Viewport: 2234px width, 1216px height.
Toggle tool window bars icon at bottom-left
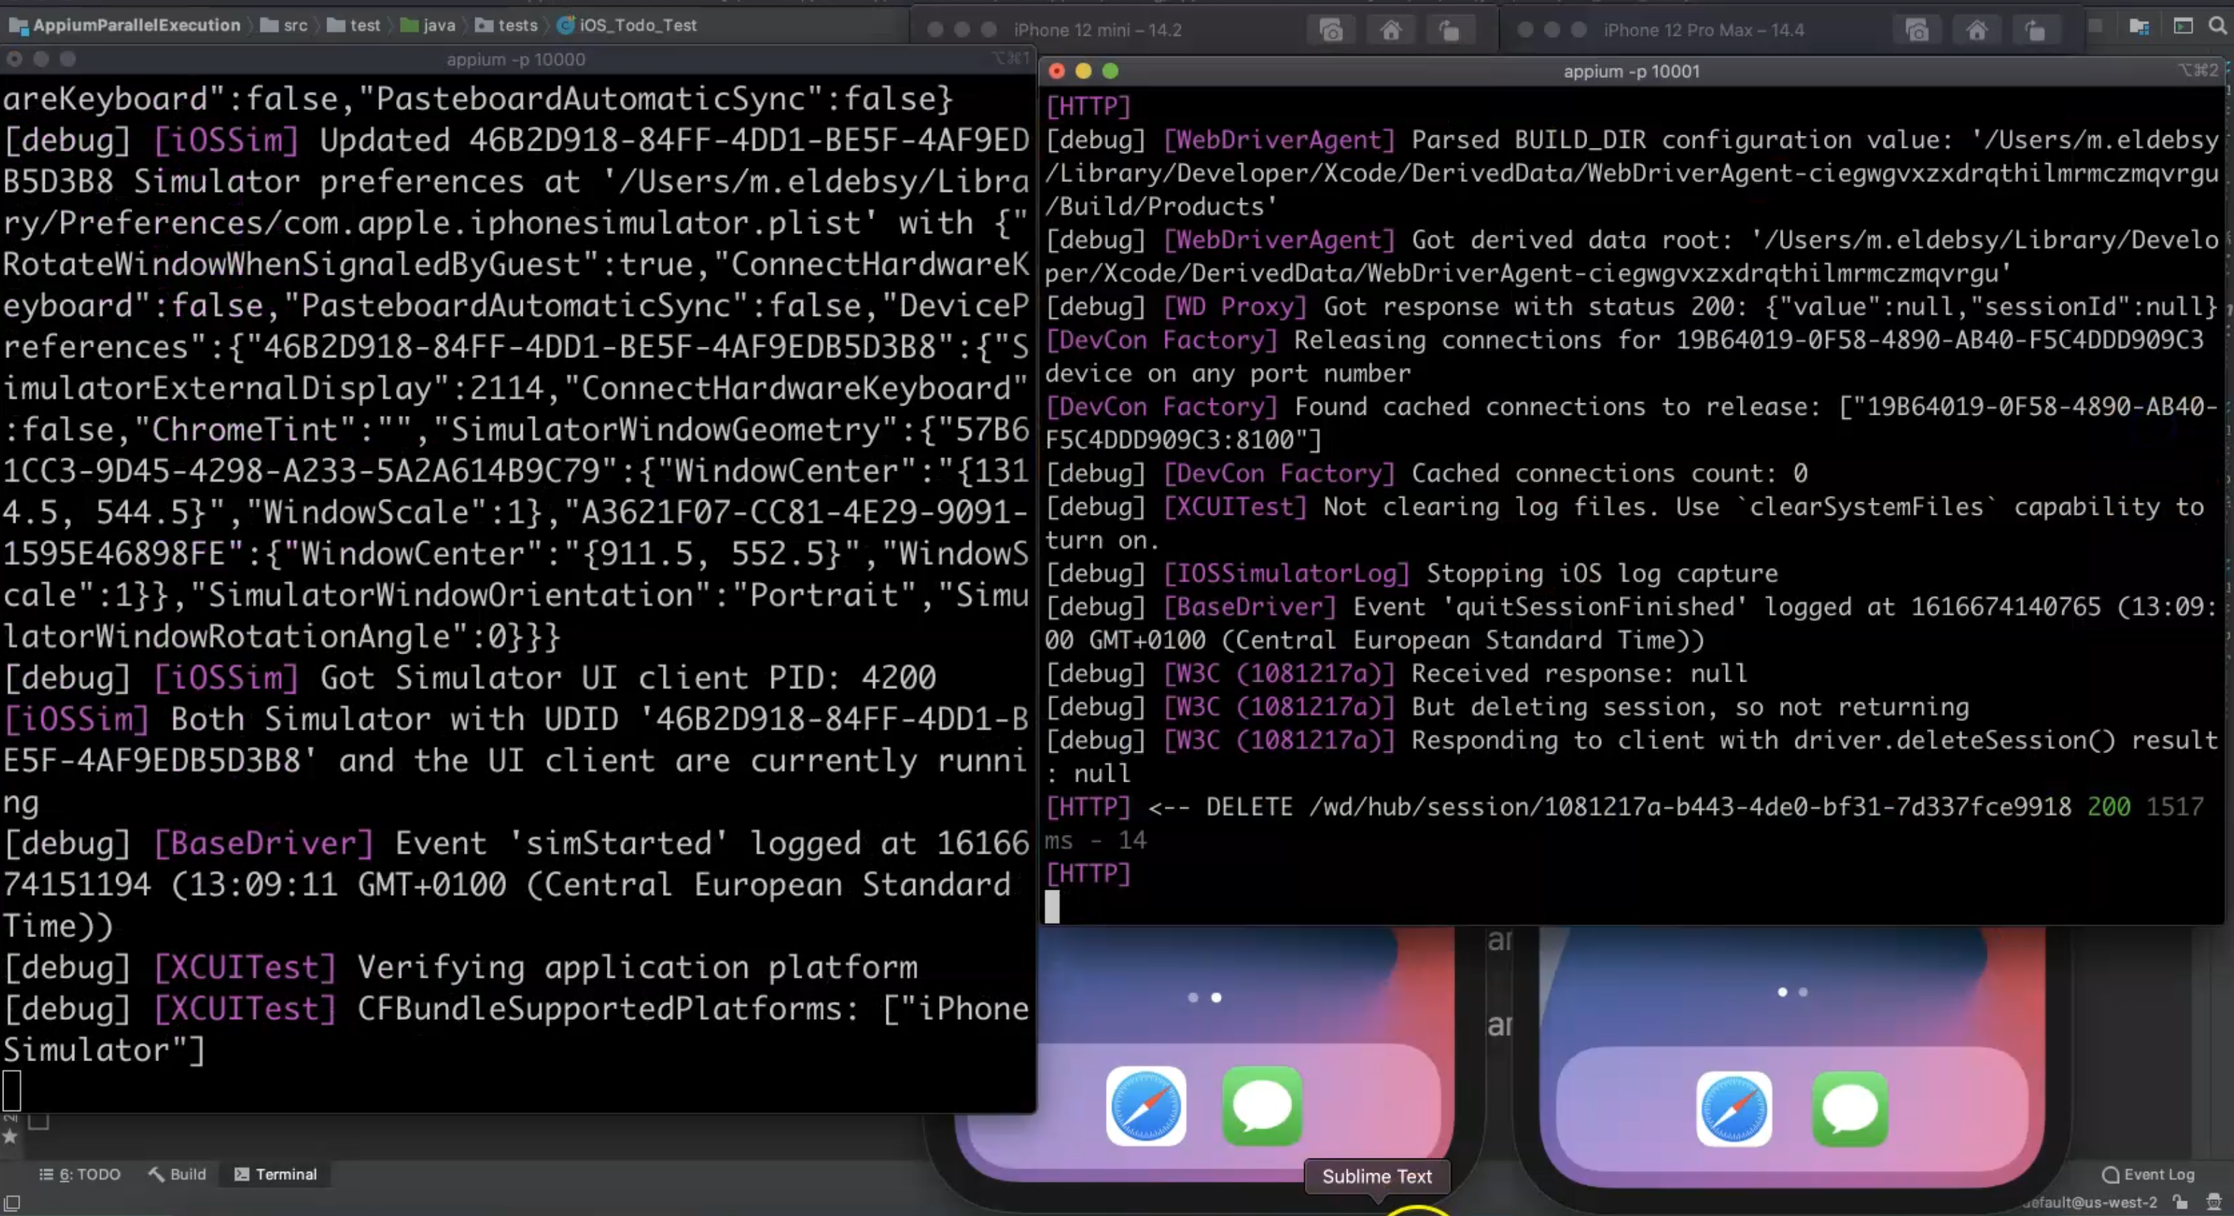point(12,1203)
